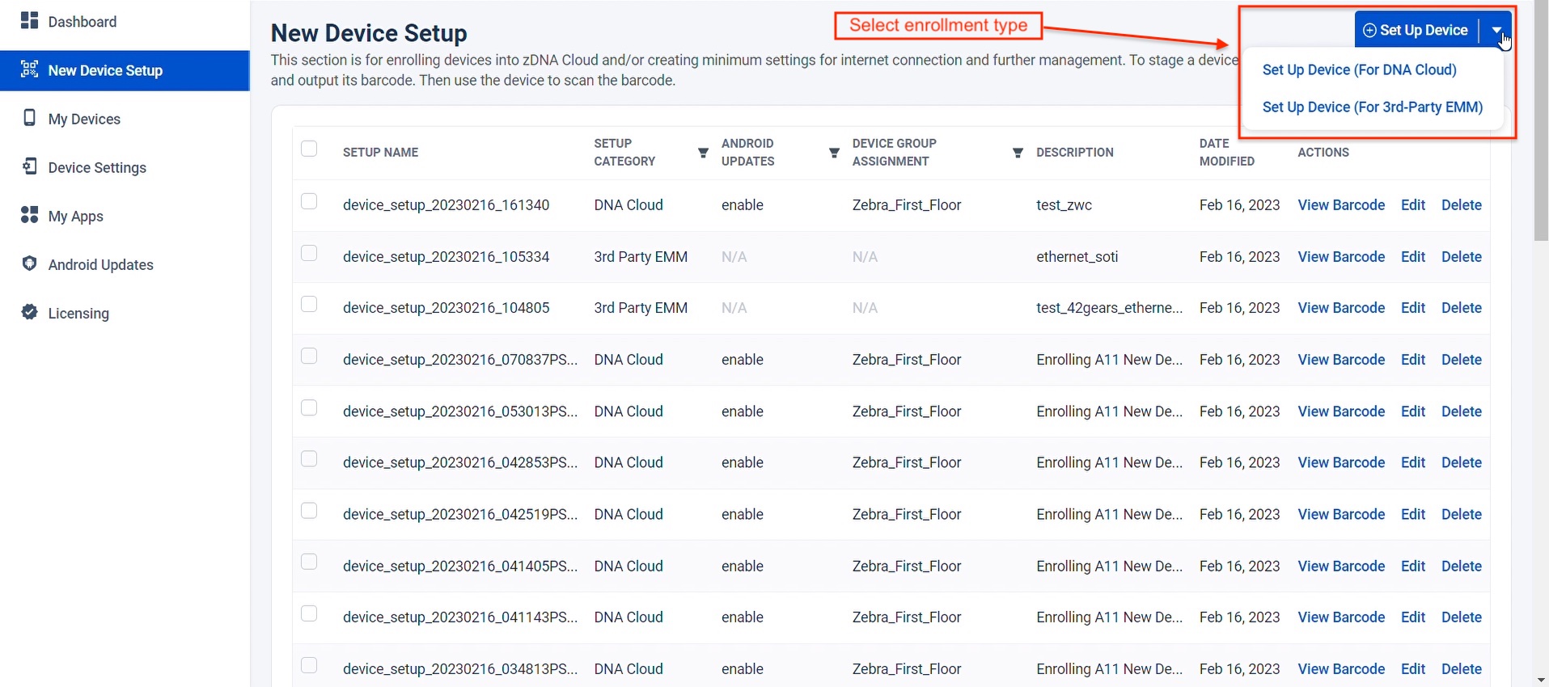Click the Licensing badge icon
The image size is (1549, 687).
[x=29, y=313]
